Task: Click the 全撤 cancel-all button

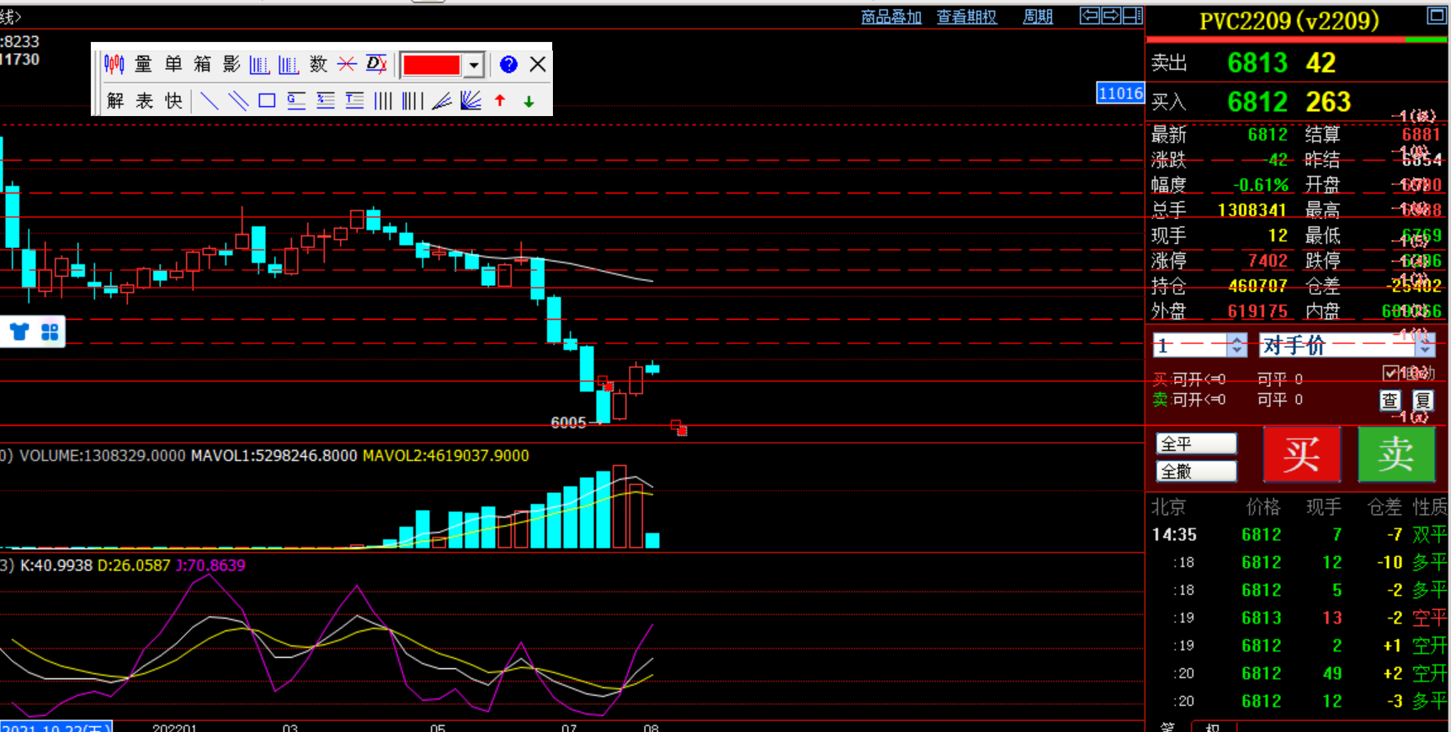Action: [x=1196, y=471]
